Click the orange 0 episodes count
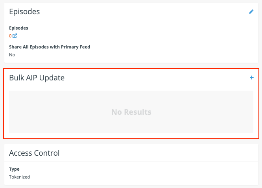Image resolution: width=262 pixels, height=188 pixels. click(10, 36)
